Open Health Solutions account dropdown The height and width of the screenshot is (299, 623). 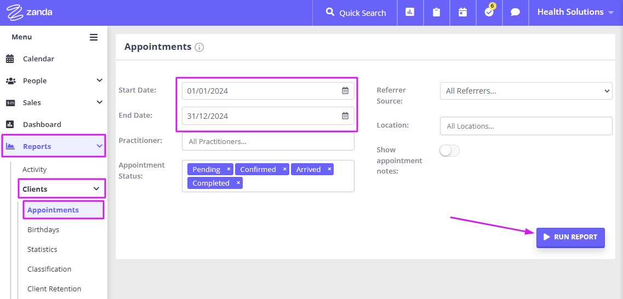tap(576, 12)
